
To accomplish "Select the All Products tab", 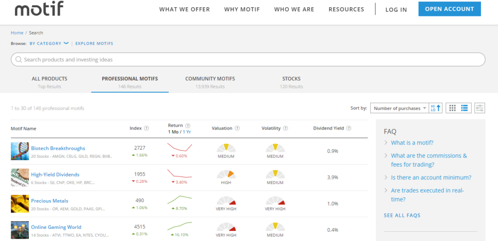I will [x=50, y=82].
